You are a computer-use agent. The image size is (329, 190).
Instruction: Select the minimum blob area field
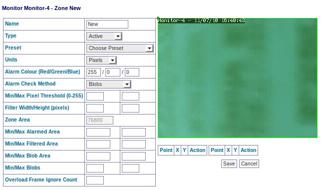point(98,156)
